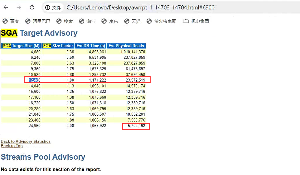300x175 pixels.
Task: Expand the 机电集团 bookmarks folder
Action: [x=196, y=21]
